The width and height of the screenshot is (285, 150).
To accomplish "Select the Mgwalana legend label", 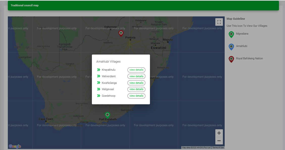I will [x=242, y=34].
